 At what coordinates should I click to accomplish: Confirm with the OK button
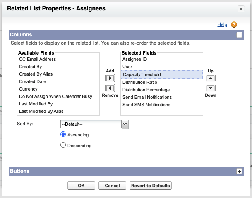[x=81, y=186]
